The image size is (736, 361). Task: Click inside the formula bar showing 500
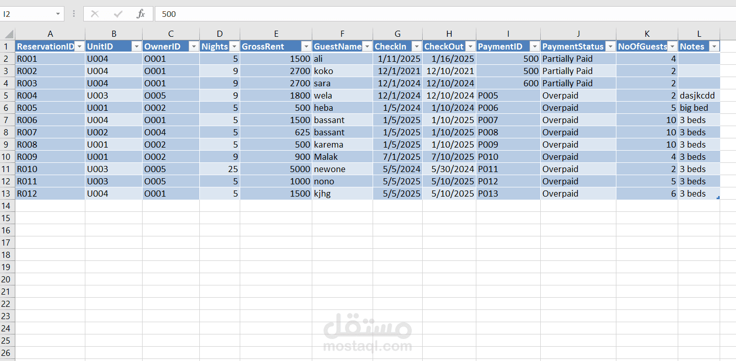point(445,14)
